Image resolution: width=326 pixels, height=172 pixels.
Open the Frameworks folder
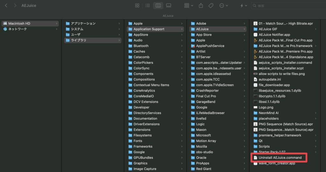click(x=155, y=146)
